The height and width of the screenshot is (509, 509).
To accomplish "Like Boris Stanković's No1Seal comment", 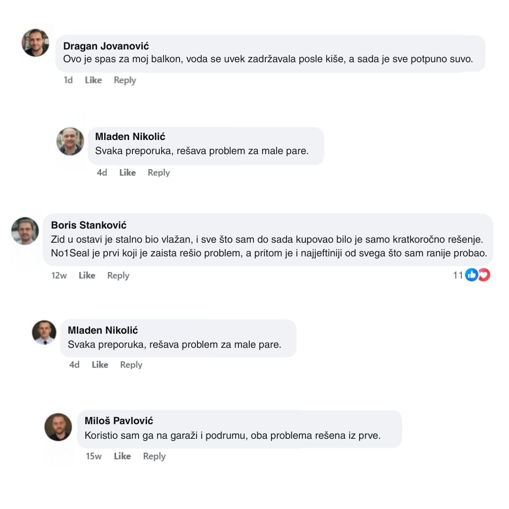I will tap(87, 275).
